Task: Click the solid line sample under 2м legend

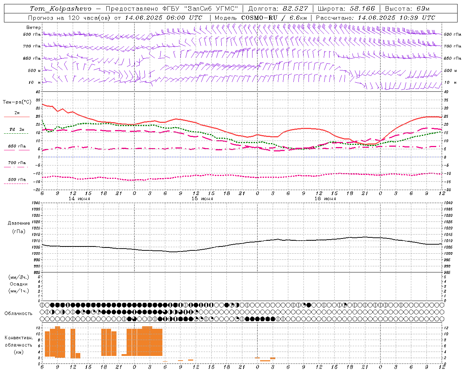Action: coord(17,117)
